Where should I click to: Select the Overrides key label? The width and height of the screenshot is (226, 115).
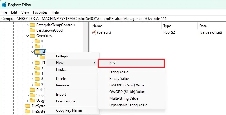click(x=44, y=36)
